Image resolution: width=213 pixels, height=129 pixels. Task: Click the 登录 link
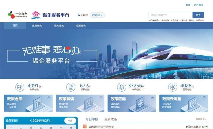[x=188, y=5]
